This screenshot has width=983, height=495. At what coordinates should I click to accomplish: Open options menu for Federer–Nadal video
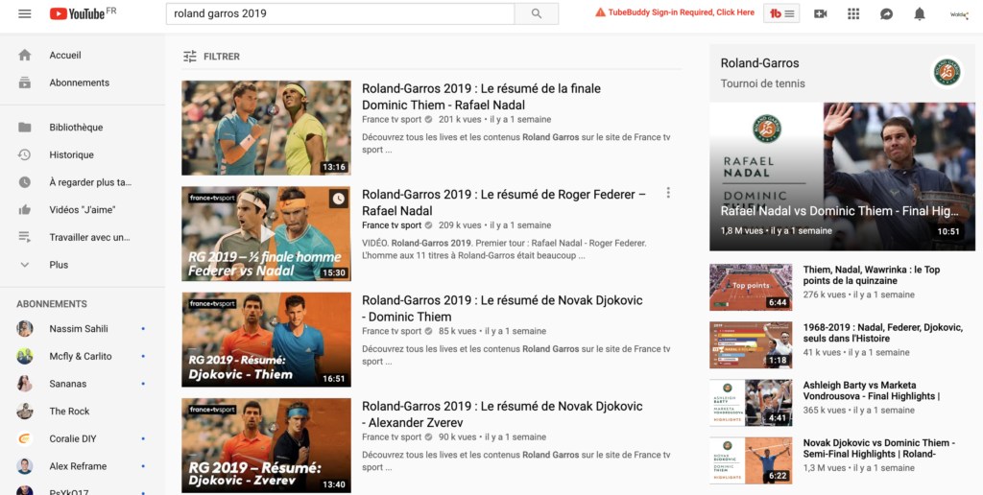(668, 193)
